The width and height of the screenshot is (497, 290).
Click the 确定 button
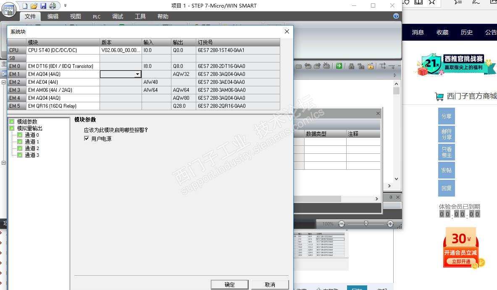[x=229, y=285]
